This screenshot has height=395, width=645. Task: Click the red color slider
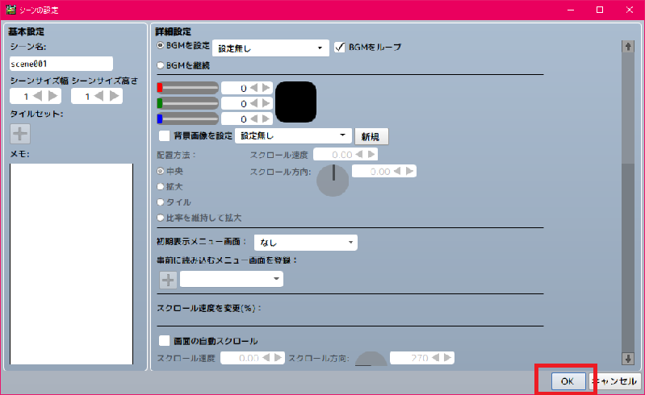[187, 87]
